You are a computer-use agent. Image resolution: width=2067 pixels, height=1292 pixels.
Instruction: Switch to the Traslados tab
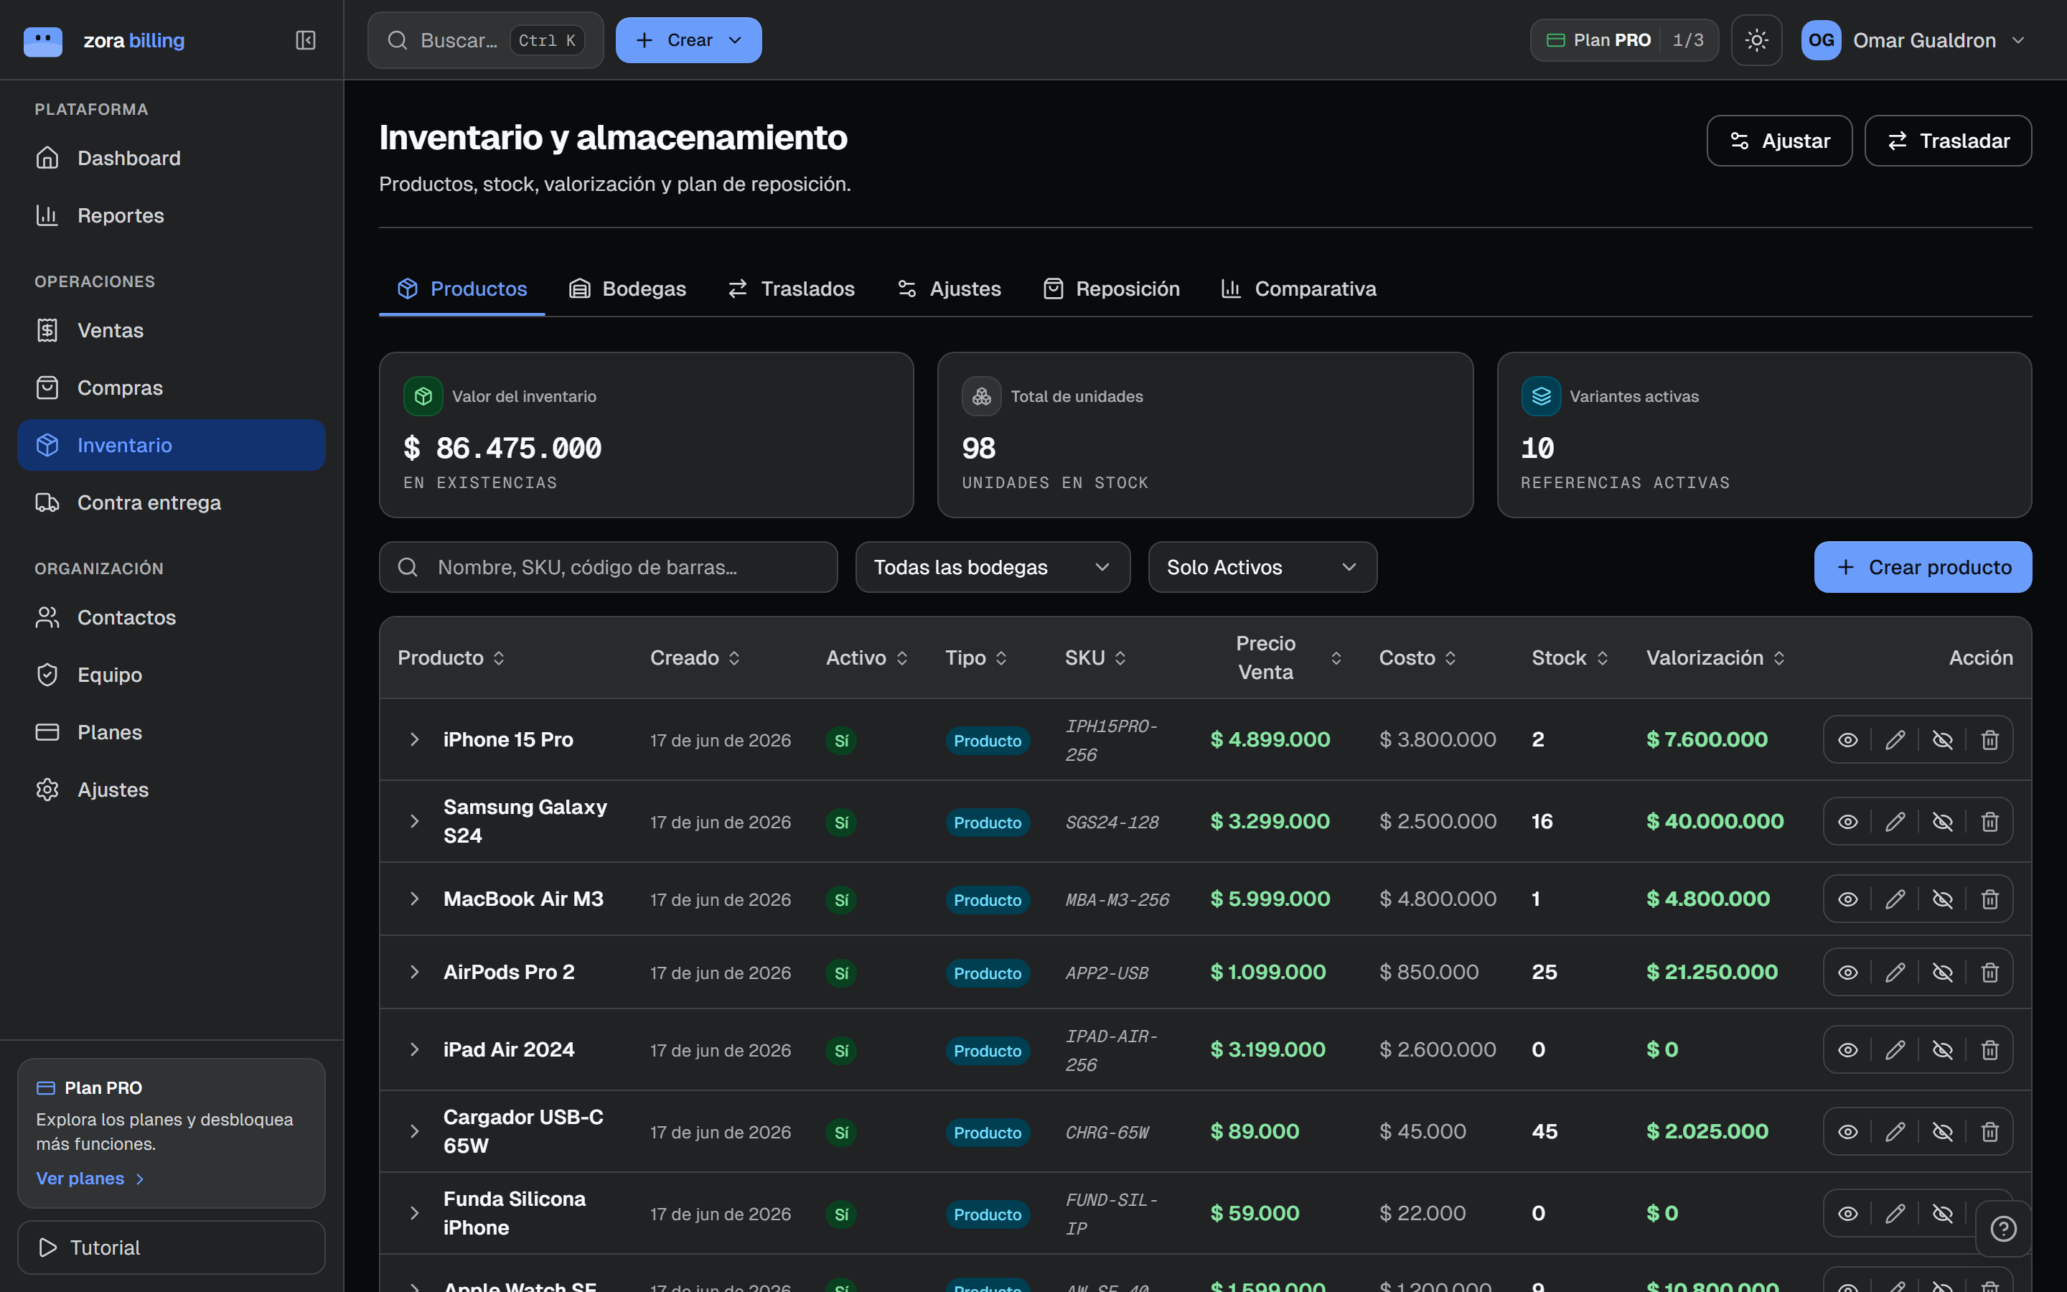(791, 289)
